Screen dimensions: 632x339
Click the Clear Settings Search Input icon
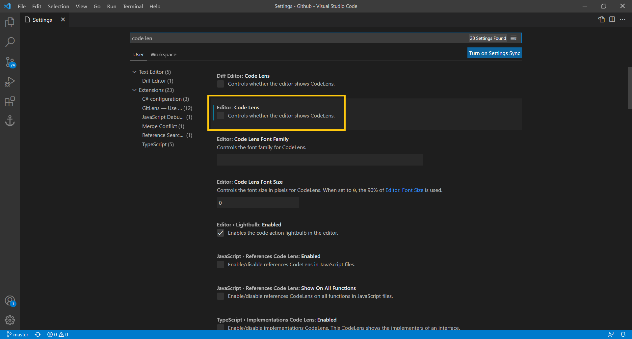513,38
